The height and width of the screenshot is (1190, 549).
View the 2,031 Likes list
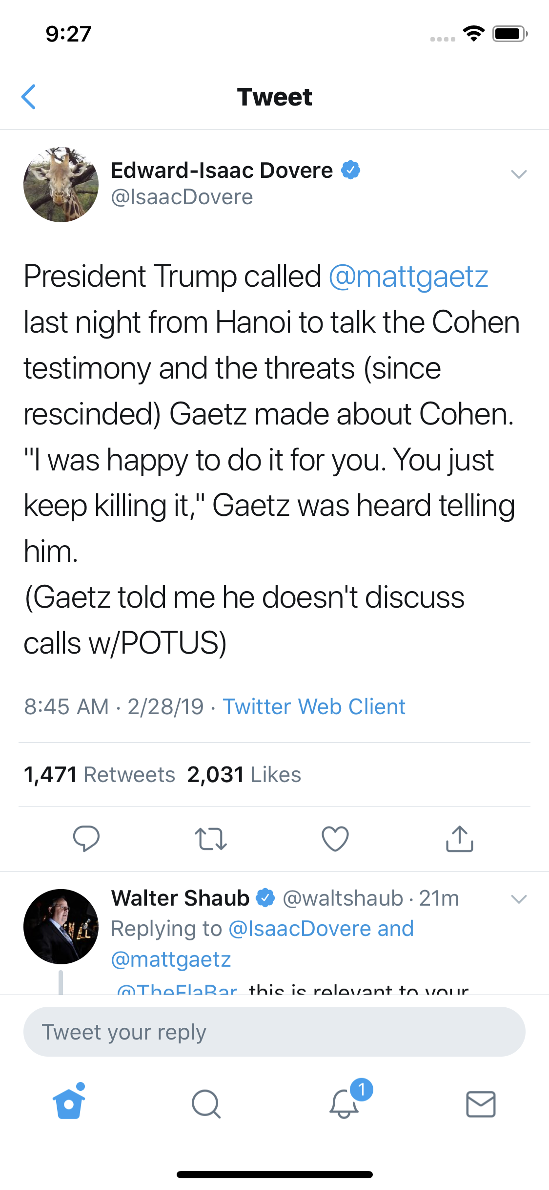[x=244, y=775]
